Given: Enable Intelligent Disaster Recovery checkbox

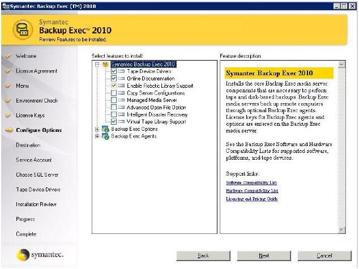Looking at the screenshot, I should coord(114,114).
